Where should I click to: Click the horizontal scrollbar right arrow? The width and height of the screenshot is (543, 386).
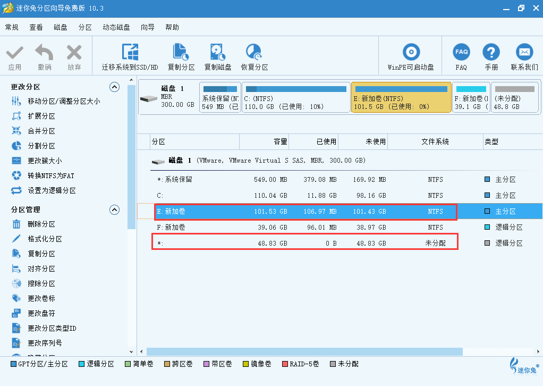(x=538, y=351)
